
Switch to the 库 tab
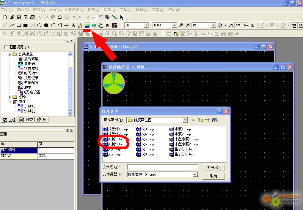pyautogui.click(x=42, y=120)
